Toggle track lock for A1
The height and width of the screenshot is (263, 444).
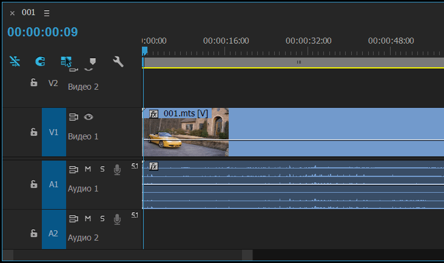[x=34, y=184]
